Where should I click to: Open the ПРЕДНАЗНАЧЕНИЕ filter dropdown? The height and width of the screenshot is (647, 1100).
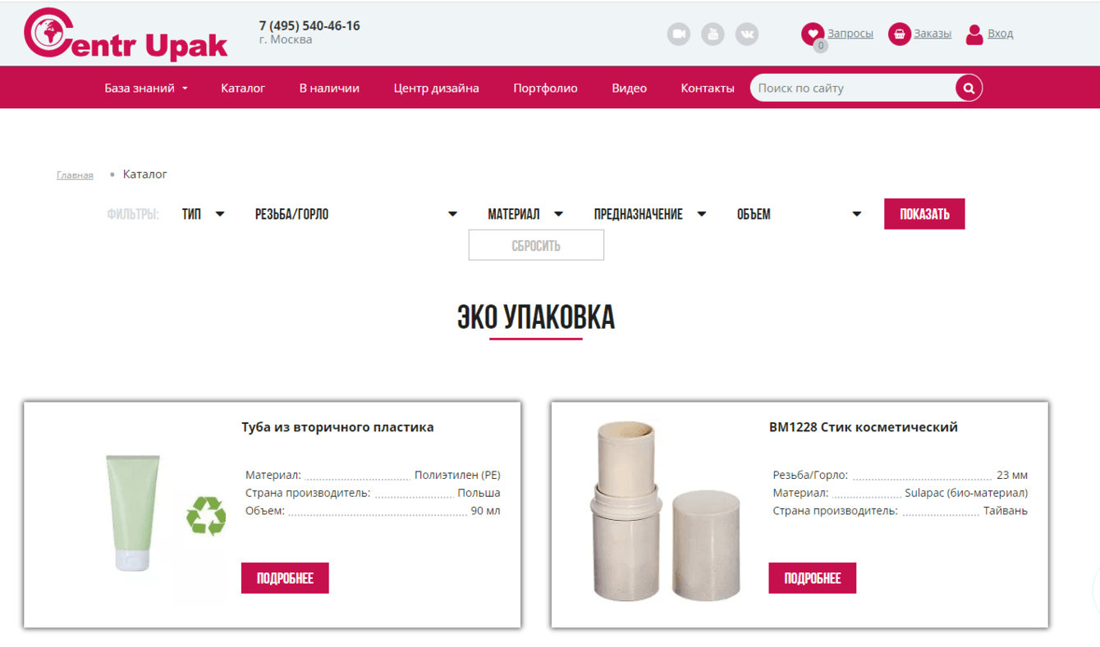(x=650, y=214)
